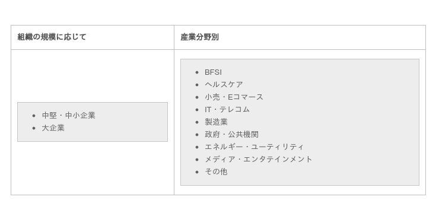
Task: Select メディア・エンタテインメント list entry
Action: pyautogui.click(x=259, y=159)
